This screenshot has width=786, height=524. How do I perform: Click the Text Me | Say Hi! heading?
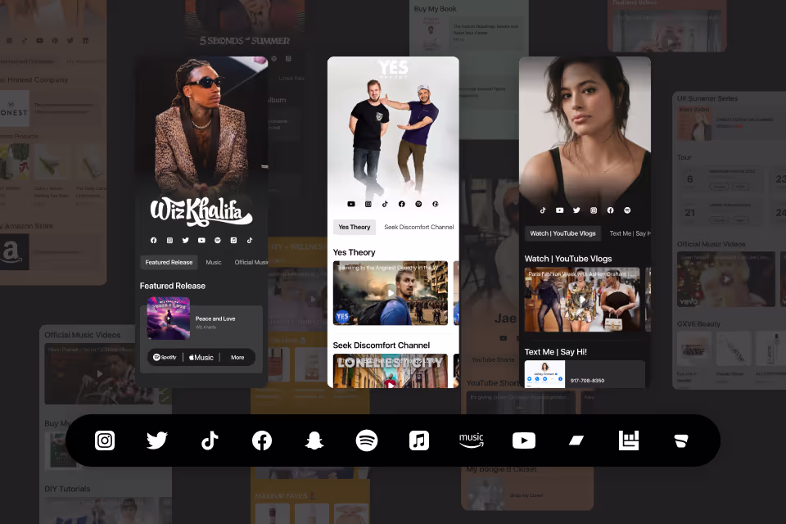(555, 352)
